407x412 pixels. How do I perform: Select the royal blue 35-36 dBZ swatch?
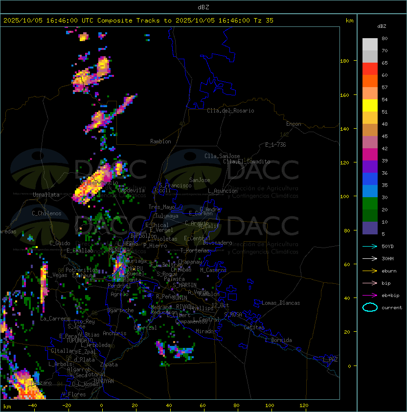[x=370, y=179]
